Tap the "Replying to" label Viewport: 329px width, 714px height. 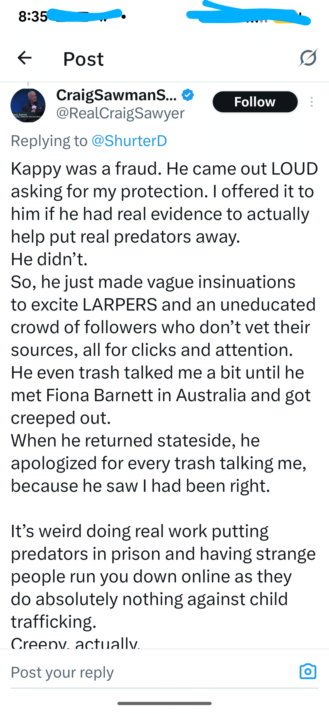[49, 141]
